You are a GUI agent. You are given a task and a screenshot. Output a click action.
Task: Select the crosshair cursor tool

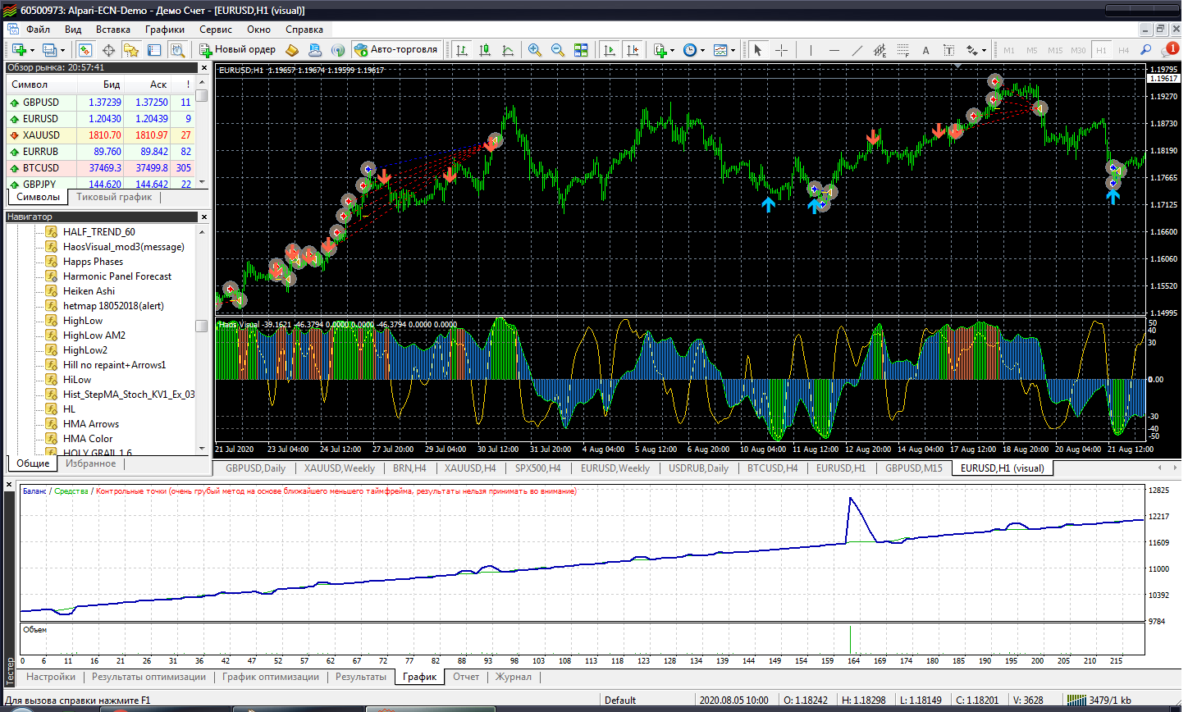point(781,50)
